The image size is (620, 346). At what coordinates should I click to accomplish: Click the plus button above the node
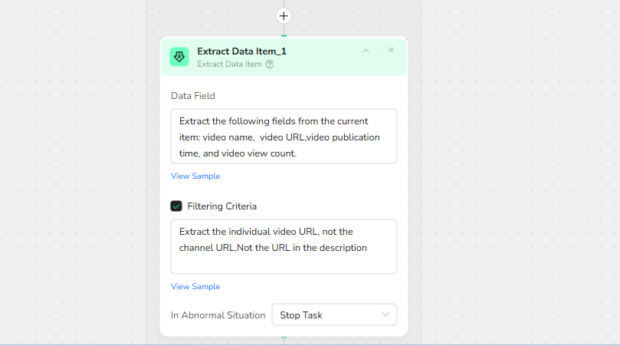[x=284, y=15]
